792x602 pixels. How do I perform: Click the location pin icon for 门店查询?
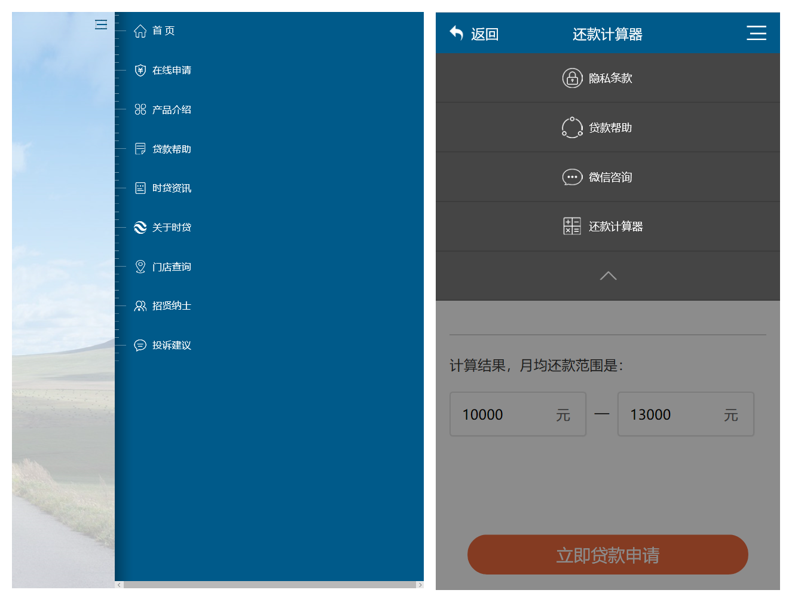[x=140, y=267]
